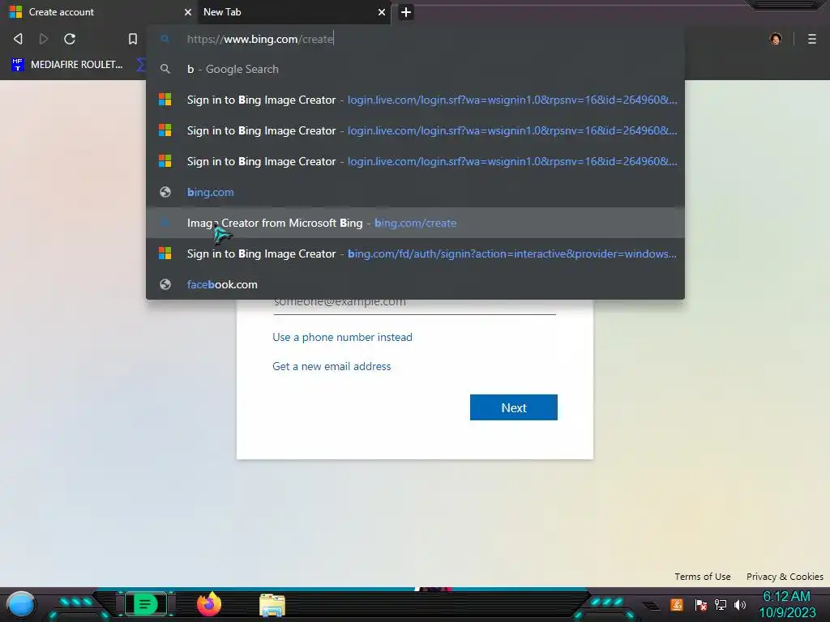This screenshot has width=830, height=622.
Task: Click the Microsoft logo on Create account tab
Action: coord(16,11)
